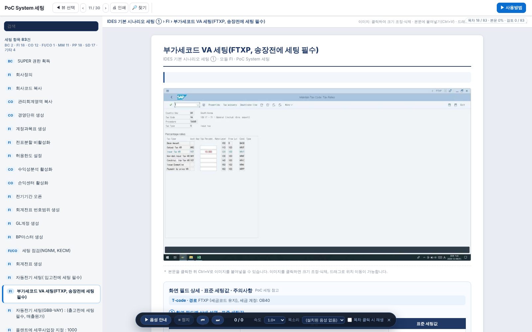
Task: Click Exit in the SAP toolbar
Action: click(463, 105)
